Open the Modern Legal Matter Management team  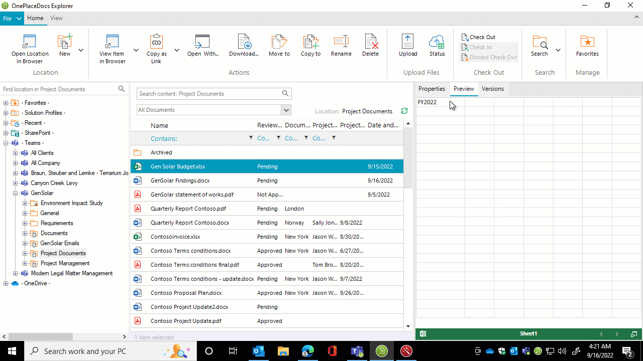tap(72, 273)
